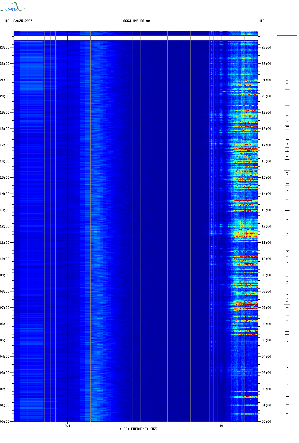Click the 17:00 time label on right axis
The image size is (299, 443).
(x=266, y=145)
